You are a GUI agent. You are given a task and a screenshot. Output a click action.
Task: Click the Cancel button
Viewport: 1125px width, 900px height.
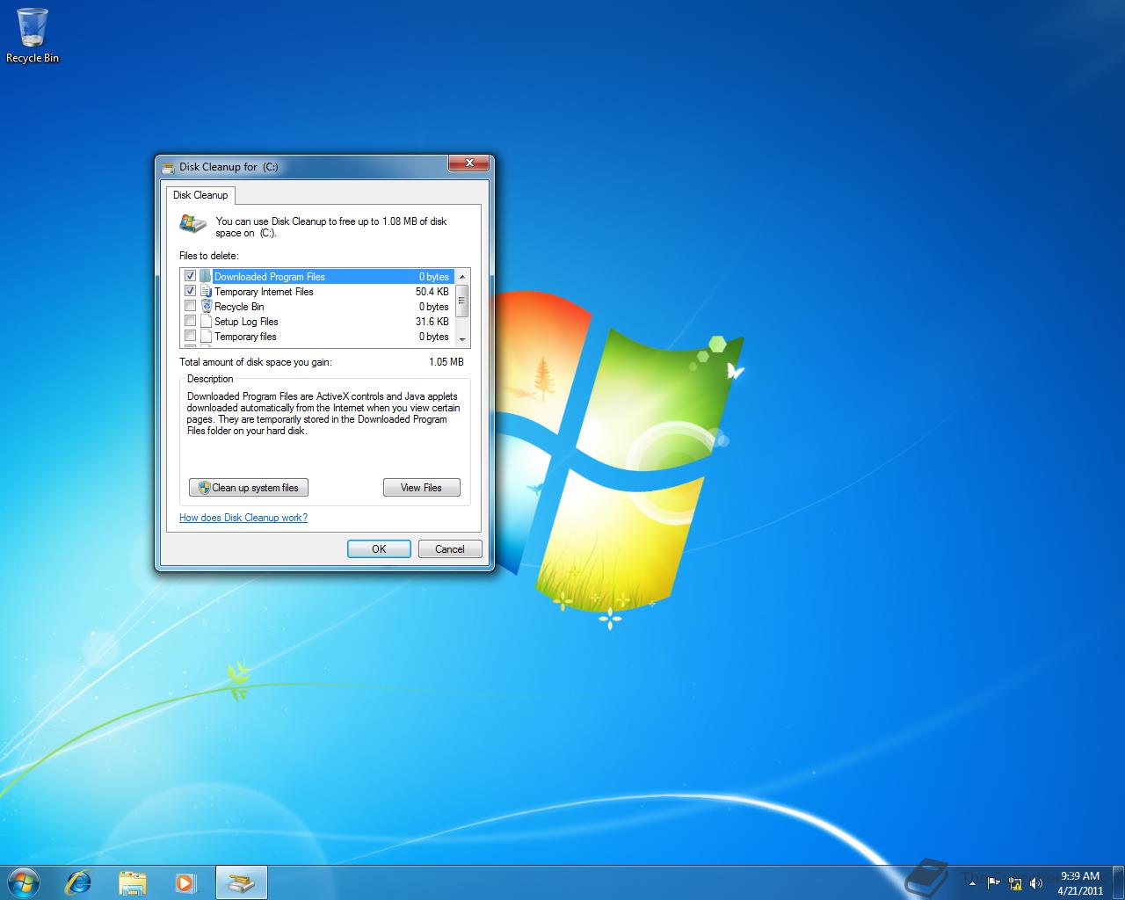coord(450,549)
